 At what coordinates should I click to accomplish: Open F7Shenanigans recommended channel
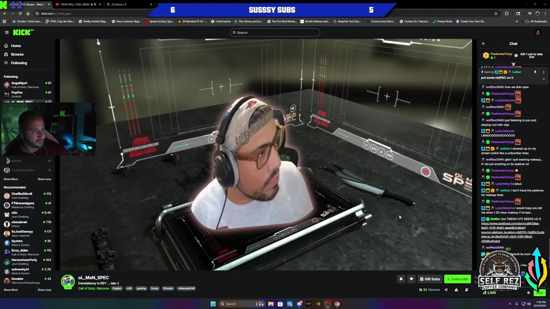pyautogui.click(x=27, y=205)
